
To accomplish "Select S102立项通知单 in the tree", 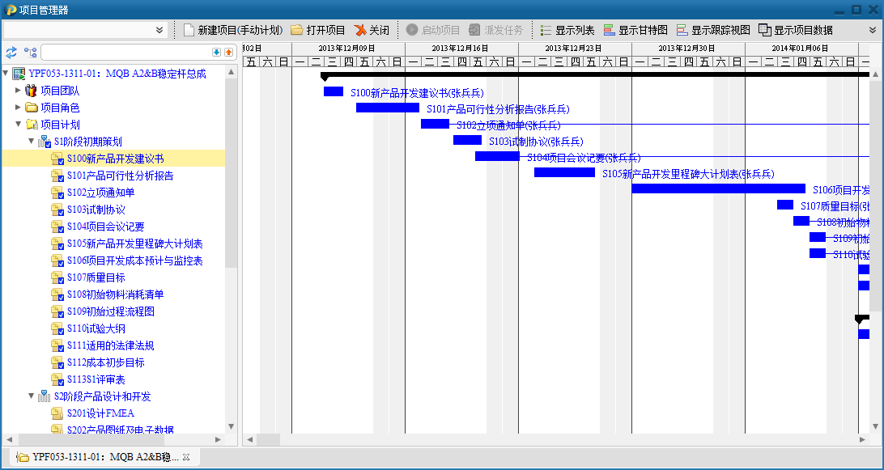I will (x=101, y=193).
